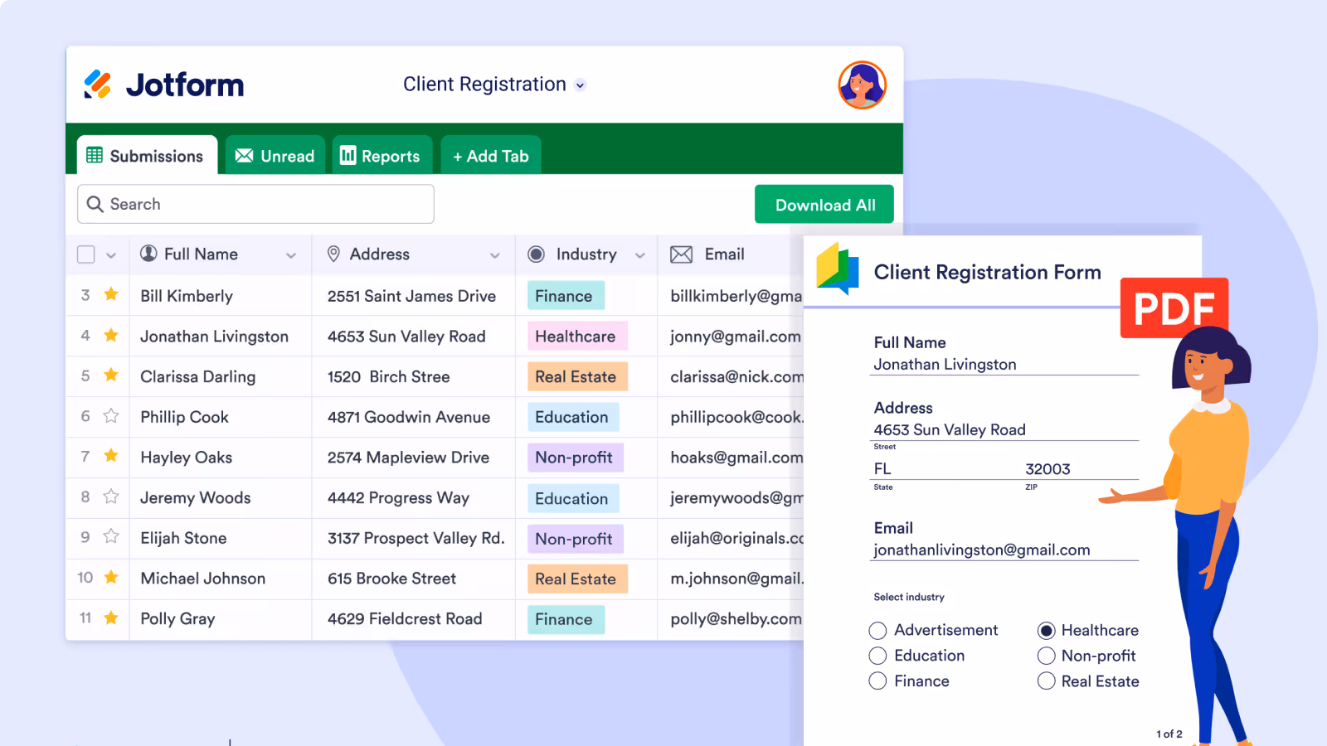The image size is (1327, 746).
Task: Click the Education tag for Jeremy Woods
Action: tap(573, 498)
